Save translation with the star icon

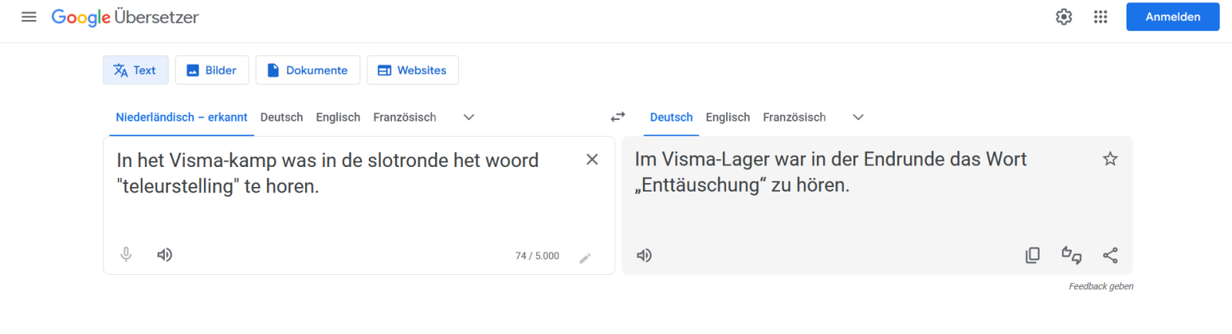coord(1110,159)
